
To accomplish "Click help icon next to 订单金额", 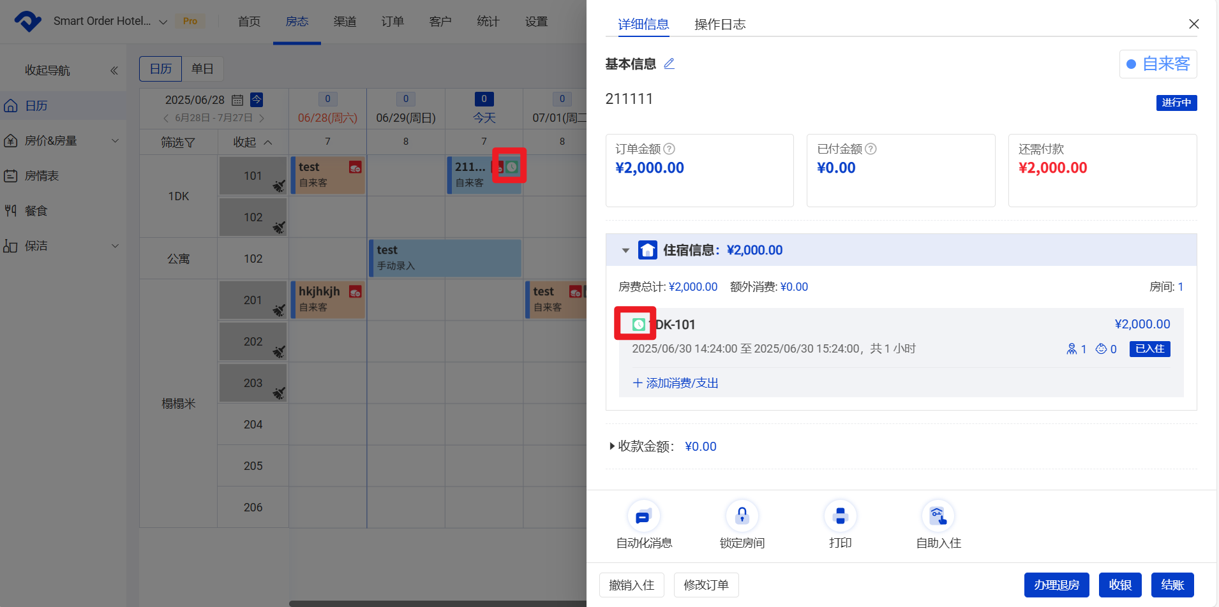I will tap(669, 149).
